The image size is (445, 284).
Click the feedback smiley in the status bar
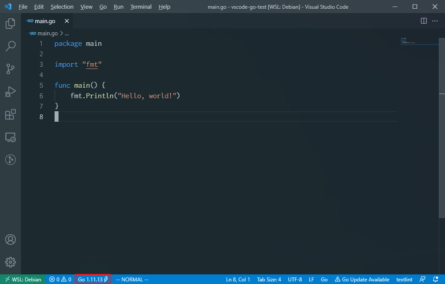point(422,279)
